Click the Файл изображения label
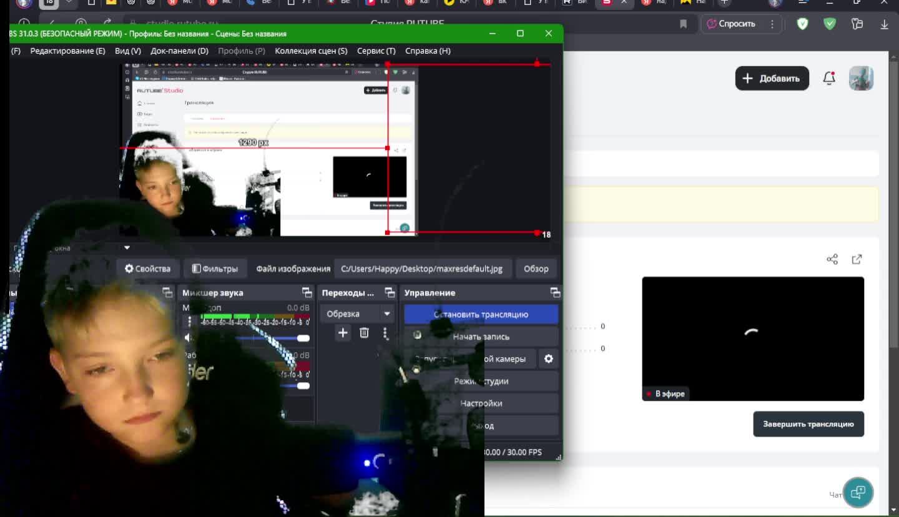Viewport: 899px width, 517px height. click(x=293, y=268)
